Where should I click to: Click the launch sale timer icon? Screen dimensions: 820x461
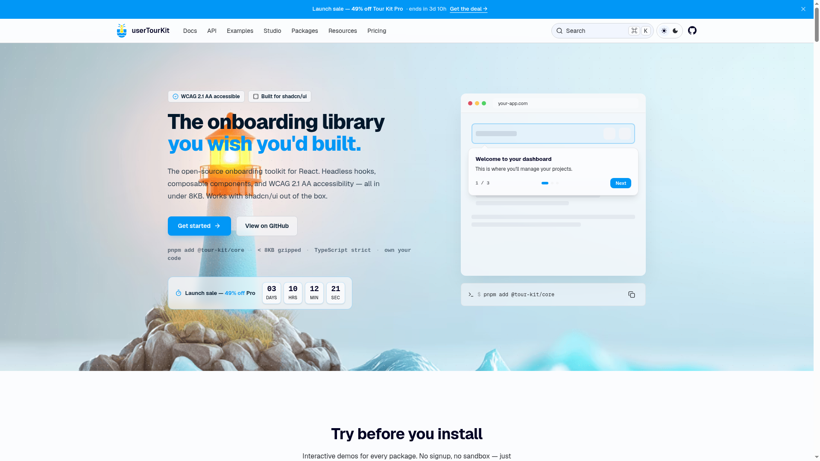(179, 293)
